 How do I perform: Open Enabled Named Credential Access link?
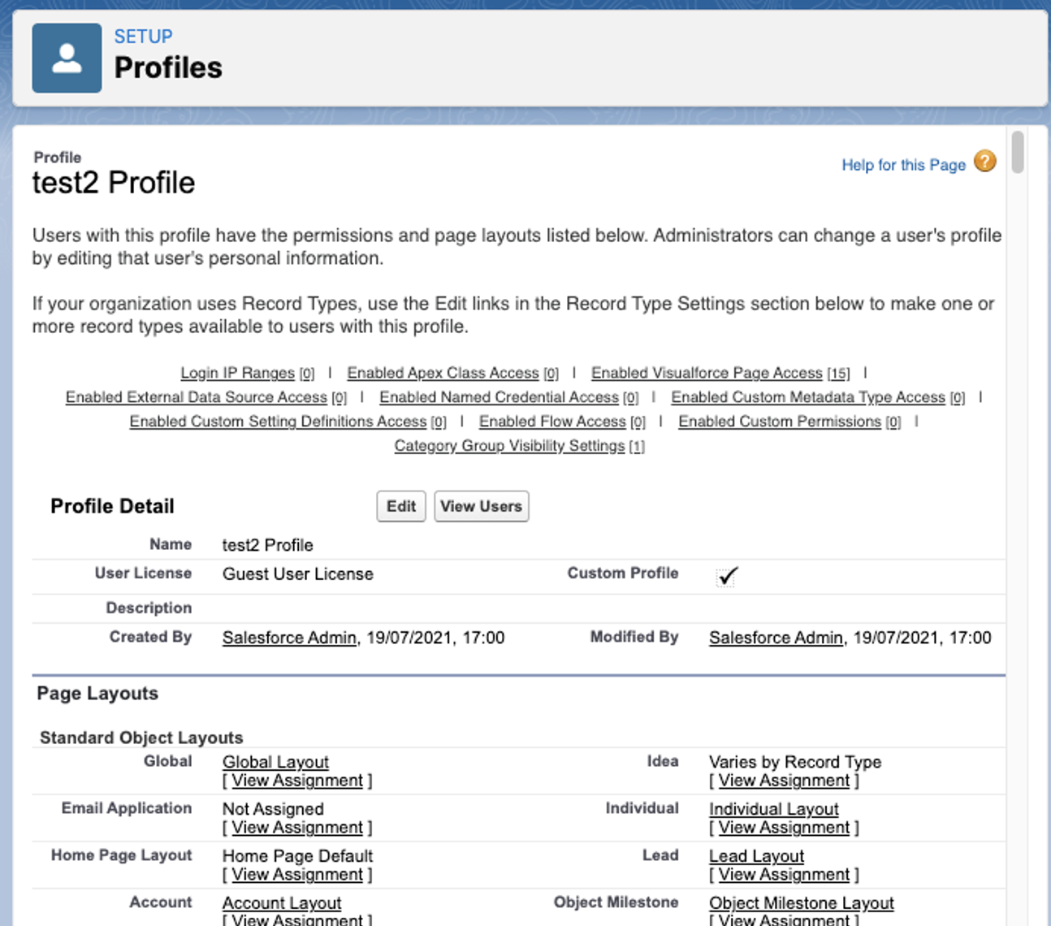coord(499,397)
